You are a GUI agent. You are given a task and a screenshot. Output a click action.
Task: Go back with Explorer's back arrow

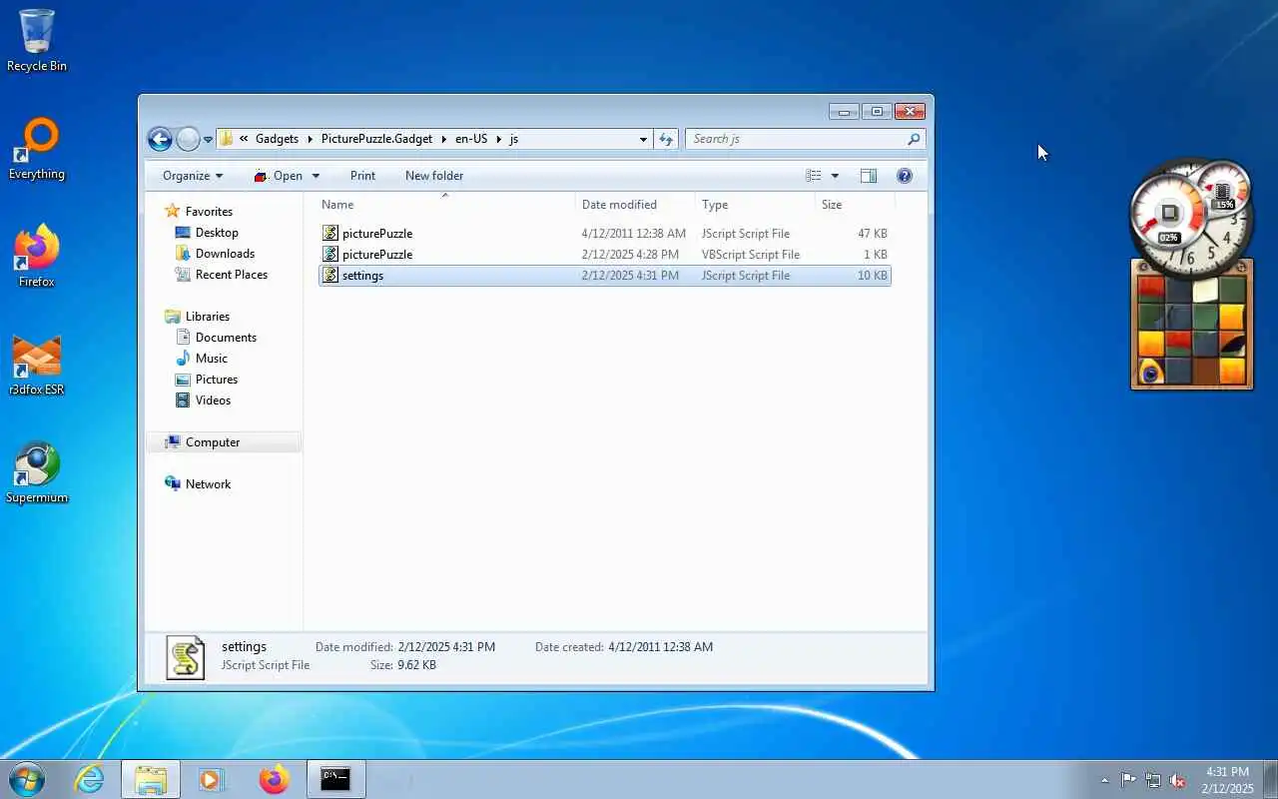tap(160, 139)
